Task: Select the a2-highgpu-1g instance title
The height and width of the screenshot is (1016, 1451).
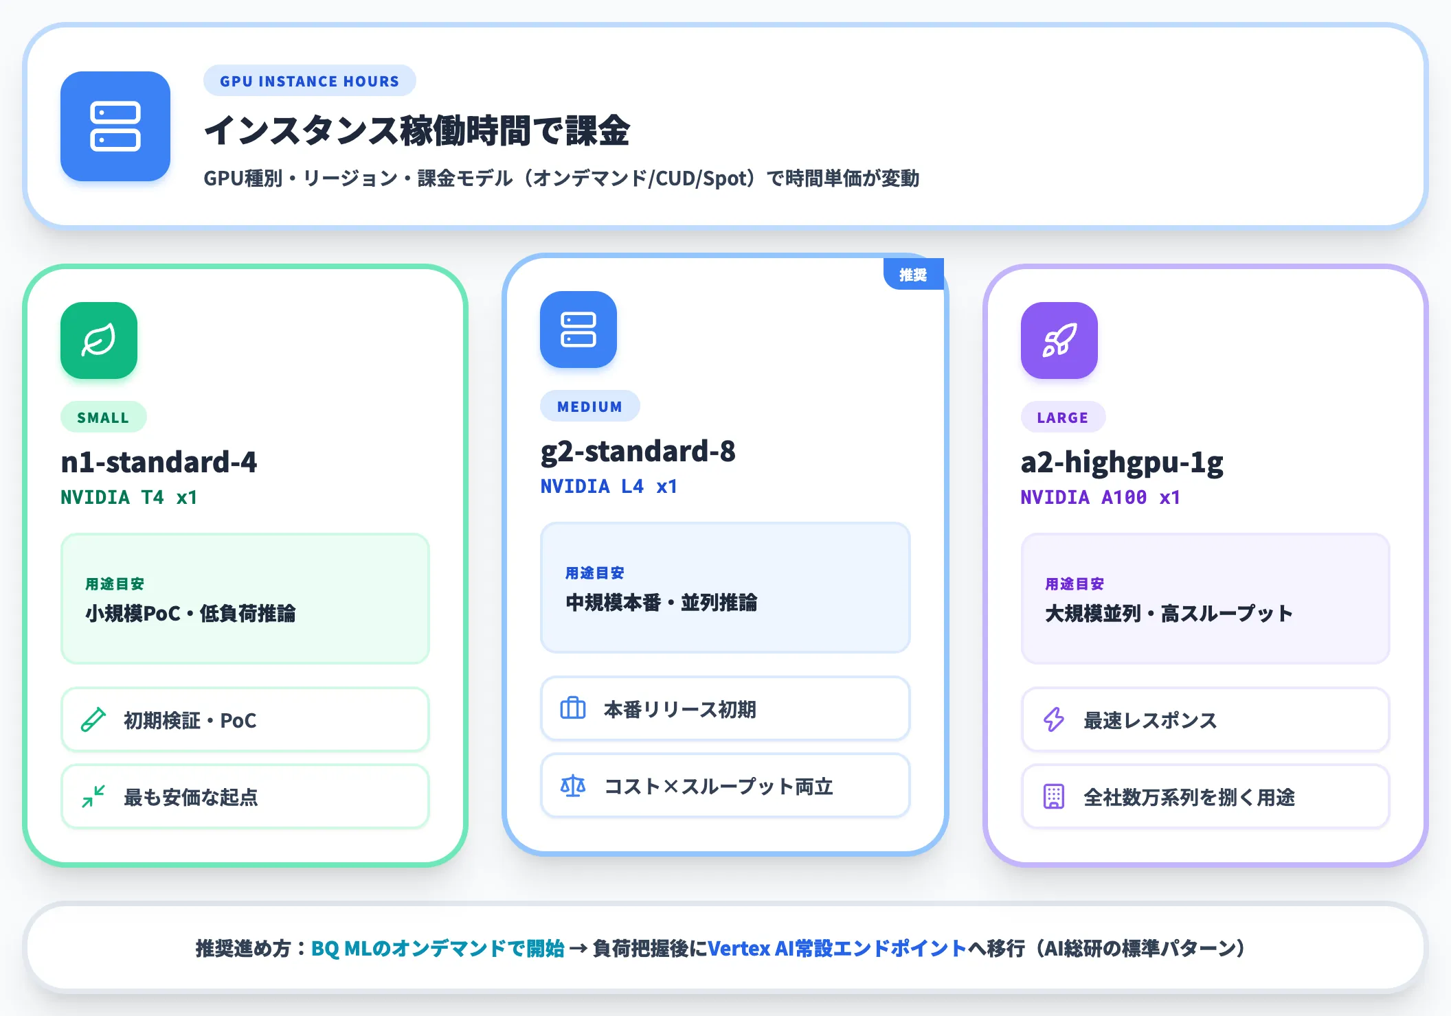Action: pos(1122,463)
